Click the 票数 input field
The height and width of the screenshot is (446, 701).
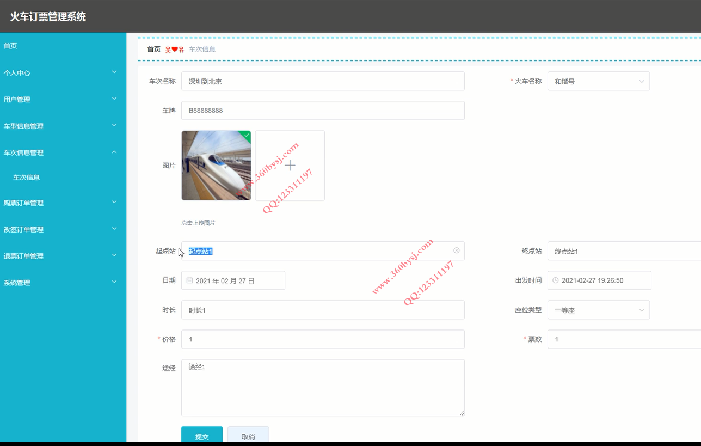coord(624,339)
